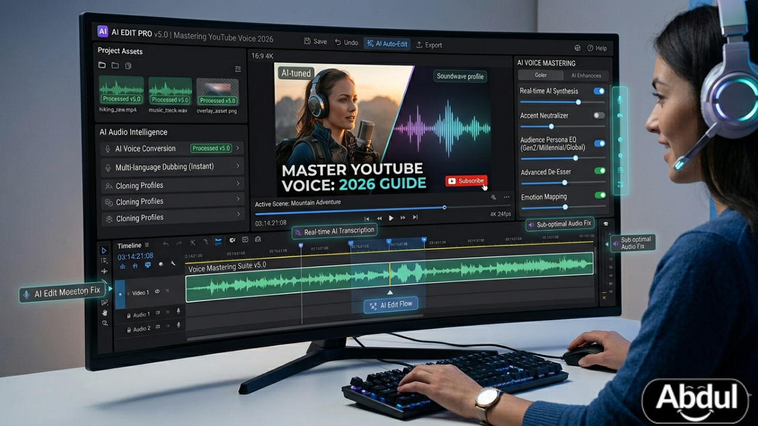758x426 pixels.
Task: Select the track select tool below arrow tool
Action: pyautogui.click(x=105, y=260)
